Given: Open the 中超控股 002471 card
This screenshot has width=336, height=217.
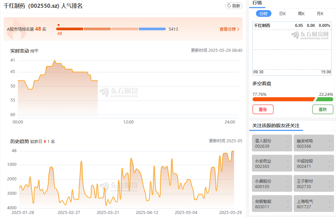Looking at the screenshot, I should click(314, 163).
